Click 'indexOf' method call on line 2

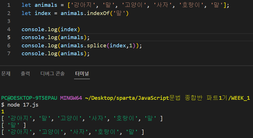98,13
